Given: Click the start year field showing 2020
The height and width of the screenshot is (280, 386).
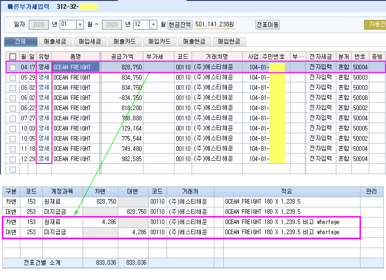Looking at the screenshot, I should [x=39, y=25].
